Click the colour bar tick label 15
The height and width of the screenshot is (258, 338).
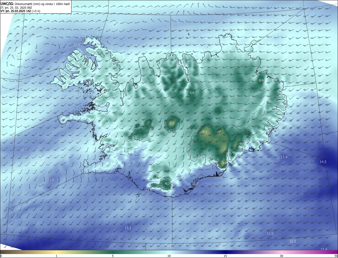(x=225, y=256)
